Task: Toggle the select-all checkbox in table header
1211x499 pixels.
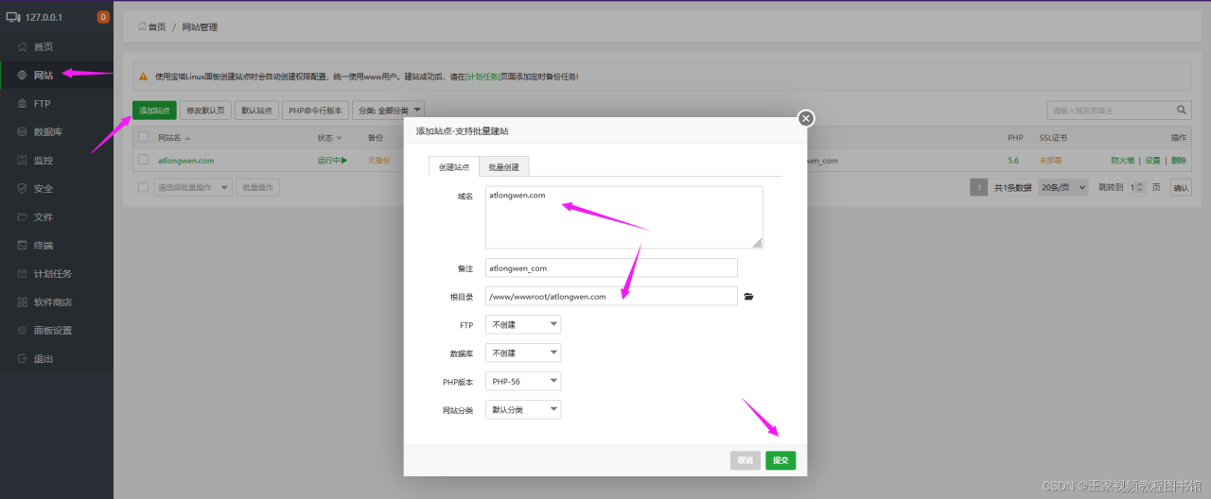Action: pos(144,137)
